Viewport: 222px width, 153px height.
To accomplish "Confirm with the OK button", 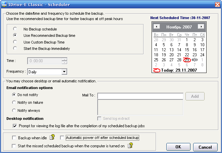I will tap(178, 147).
